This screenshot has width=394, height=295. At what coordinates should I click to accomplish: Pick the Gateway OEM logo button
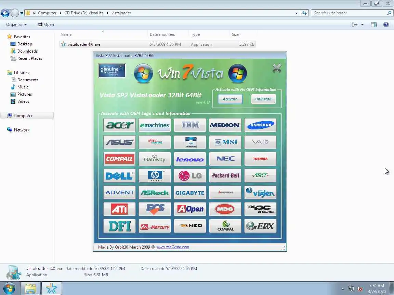tap(155, 159)
